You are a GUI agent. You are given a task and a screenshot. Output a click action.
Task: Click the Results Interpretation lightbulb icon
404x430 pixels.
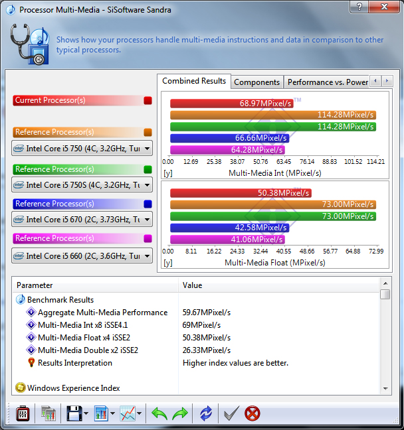pos(31,362)
